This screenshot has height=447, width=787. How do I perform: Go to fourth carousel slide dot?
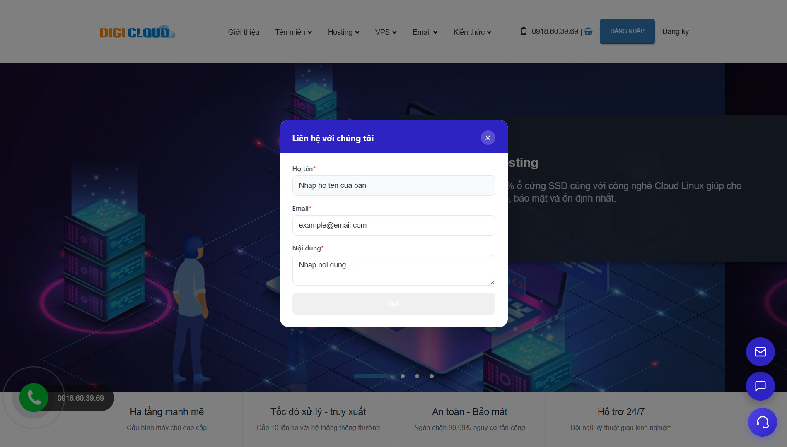click(x=432, y=376)
